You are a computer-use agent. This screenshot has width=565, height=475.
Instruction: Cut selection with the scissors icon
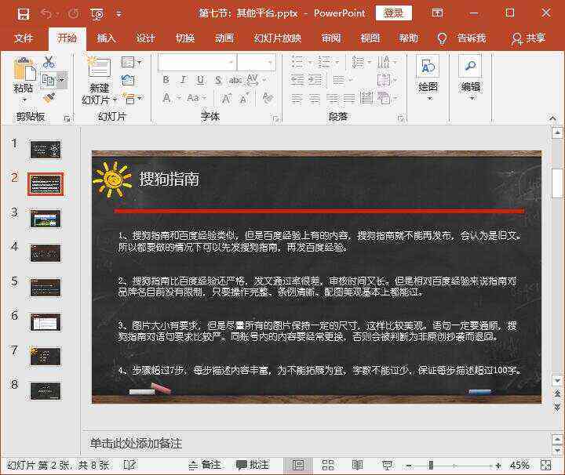pos(49,62)
